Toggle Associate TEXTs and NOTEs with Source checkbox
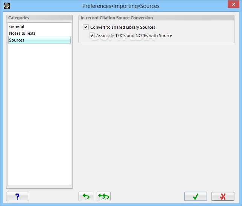The image size is (242, 206). click(92, 36)
